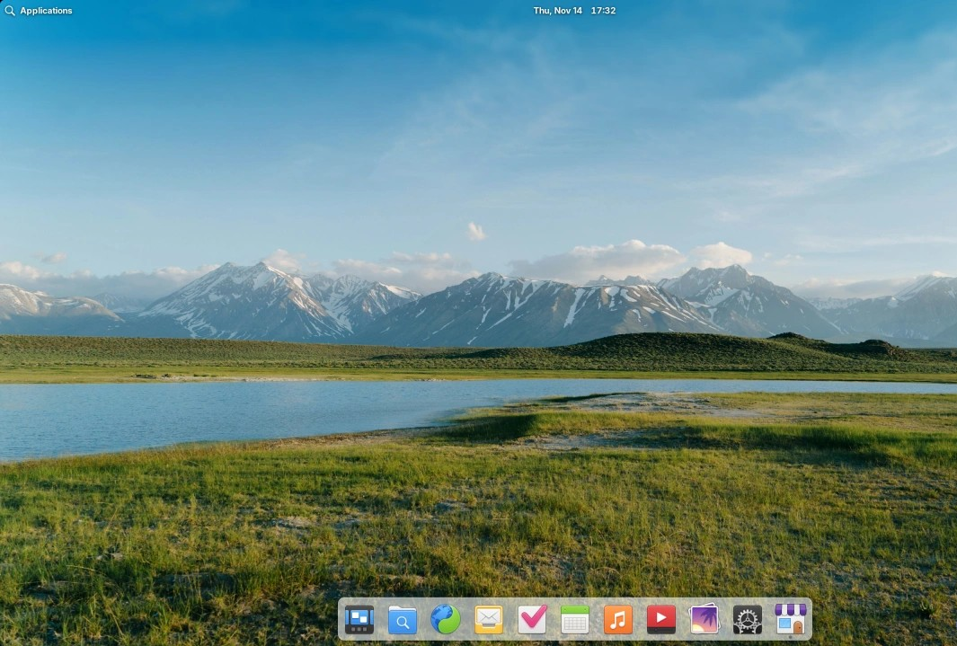Open the Videos app with red play icon
Image resolution: width=957 pixels, height=646 pixels.
[x=661, y=619]
